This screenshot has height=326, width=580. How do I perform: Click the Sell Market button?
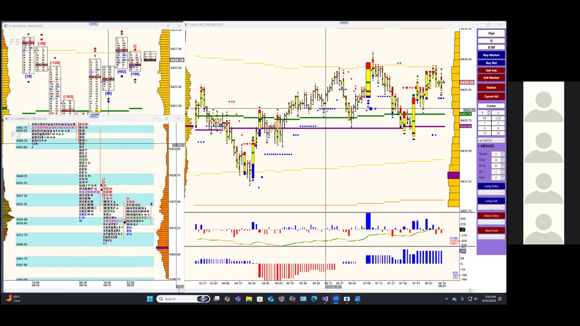[491, 77]
